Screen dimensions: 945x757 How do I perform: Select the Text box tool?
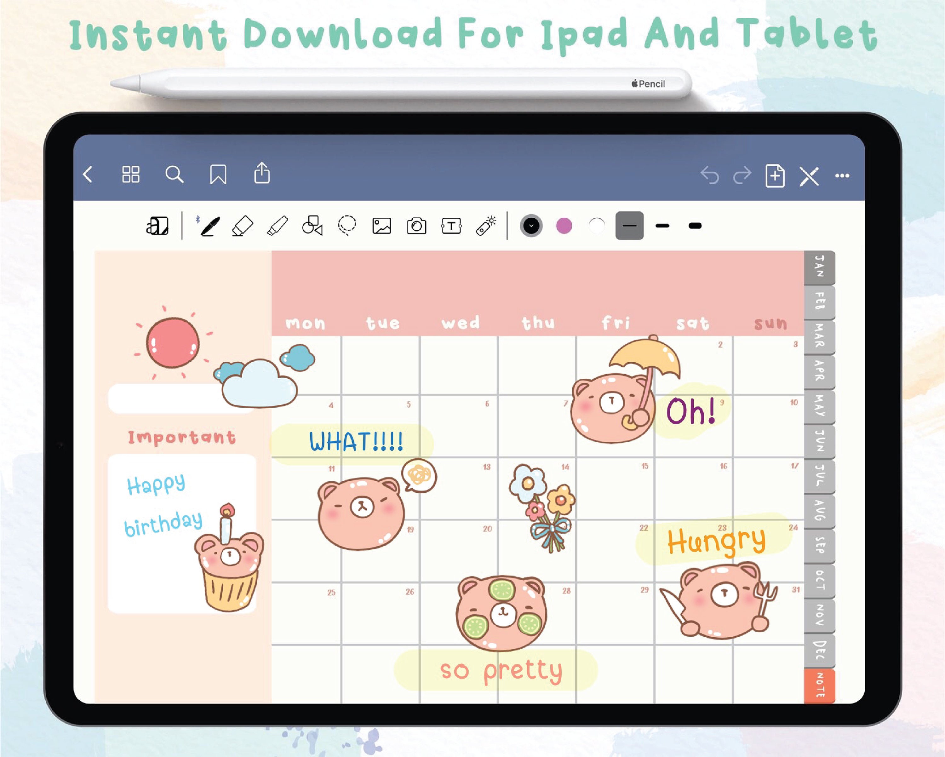click(451, 226)
